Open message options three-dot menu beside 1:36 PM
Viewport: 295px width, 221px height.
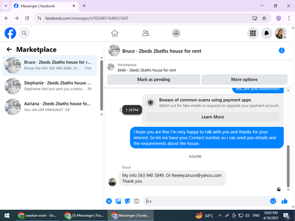tap(120, 110)
